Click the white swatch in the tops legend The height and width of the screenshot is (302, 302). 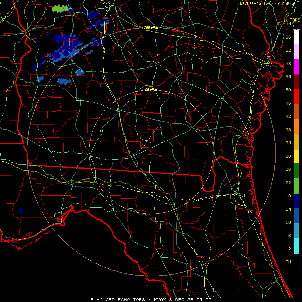click(x=296, y=37)
